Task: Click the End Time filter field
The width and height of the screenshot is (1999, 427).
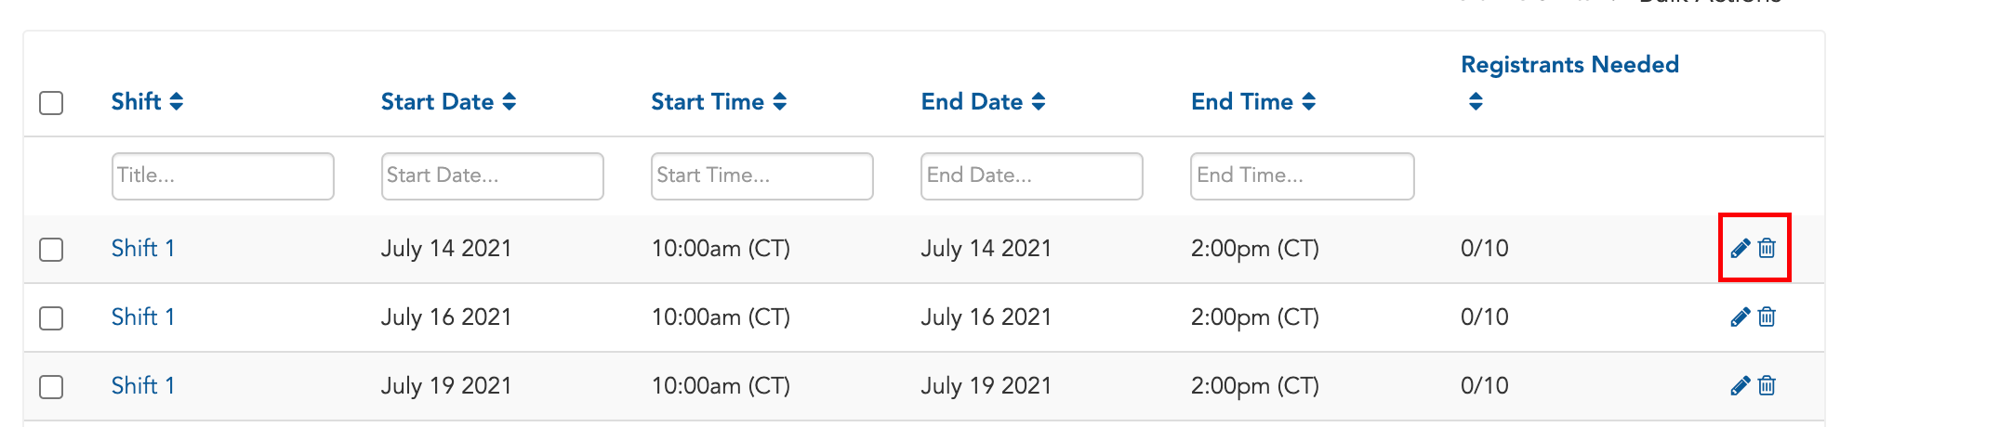Action: coord(1303,176)
